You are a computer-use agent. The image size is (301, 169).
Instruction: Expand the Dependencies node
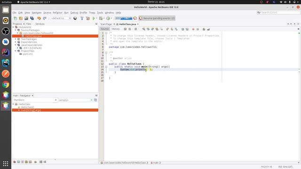[x=16, y=42]
